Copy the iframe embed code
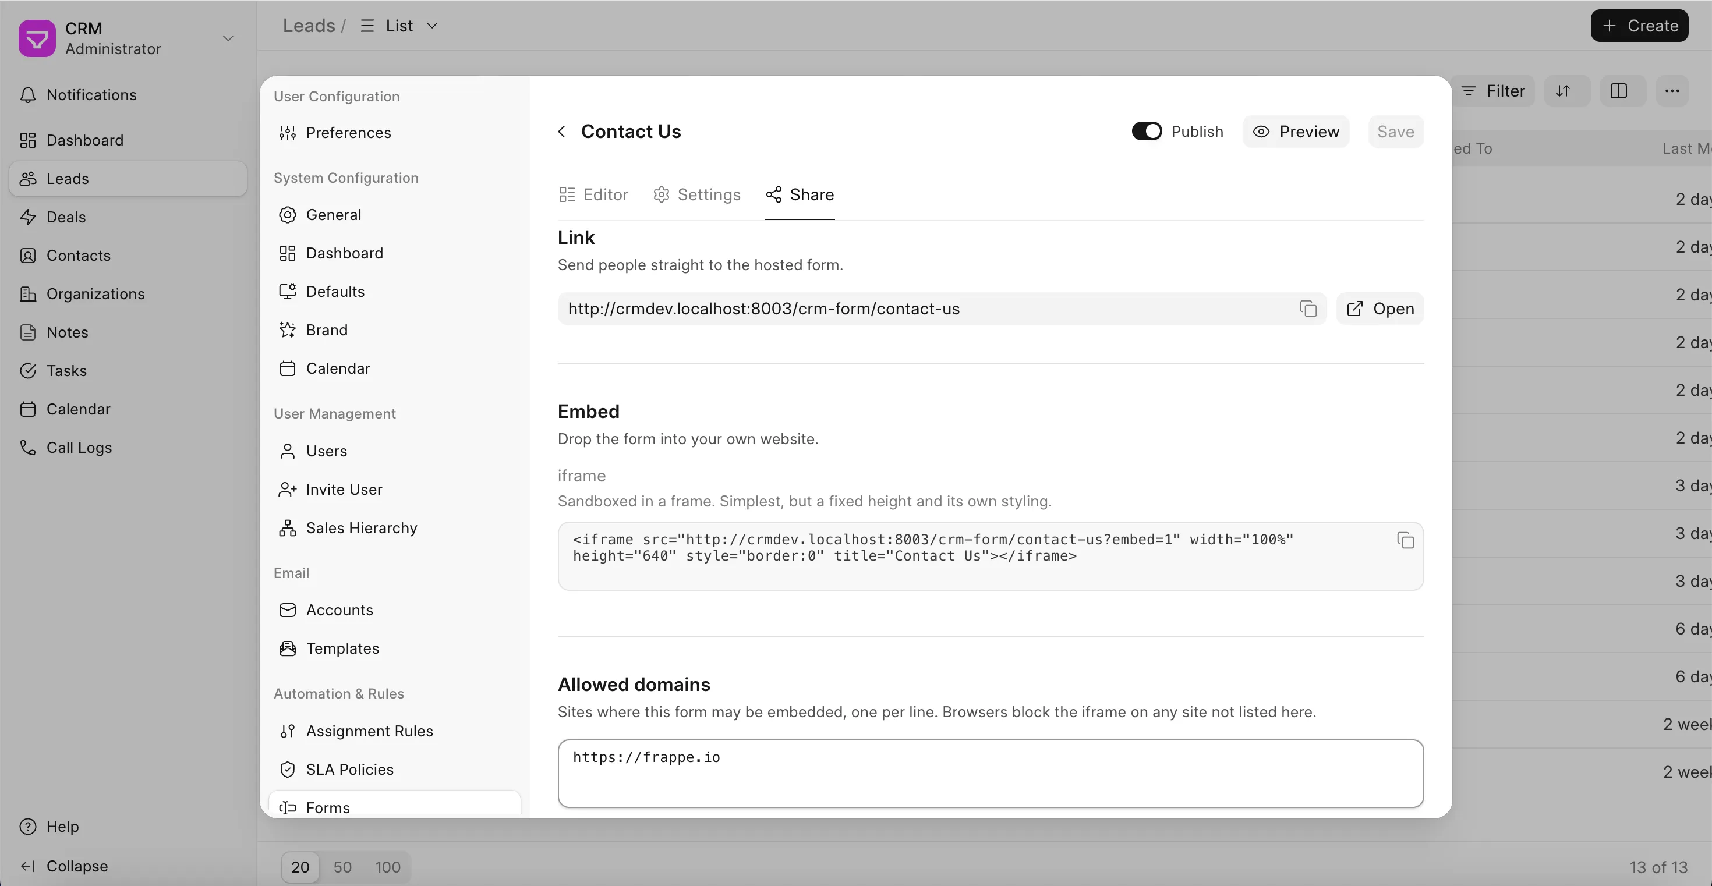Viewport: 1712px width, 886px height. tap(1405, 541)
